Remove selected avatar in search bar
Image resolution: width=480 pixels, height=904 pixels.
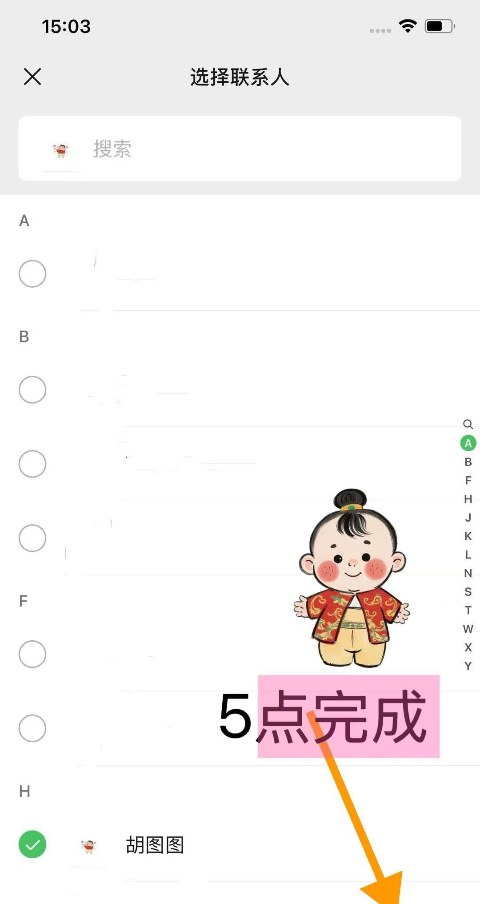pos(61,150)
